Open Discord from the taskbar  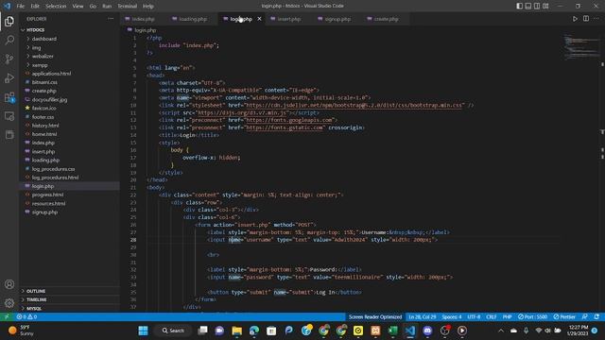(427, 331)
